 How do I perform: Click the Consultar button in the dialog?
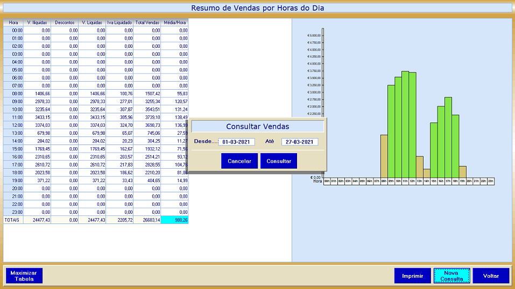[278, 161]
